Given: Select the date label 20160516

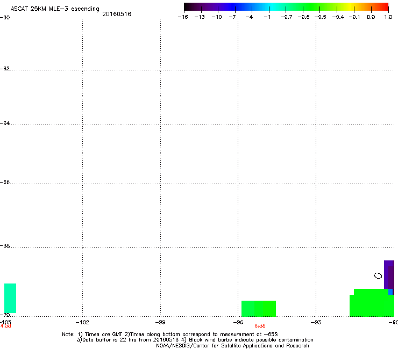Looking at the screenshot, I should [x=117, y=14].
